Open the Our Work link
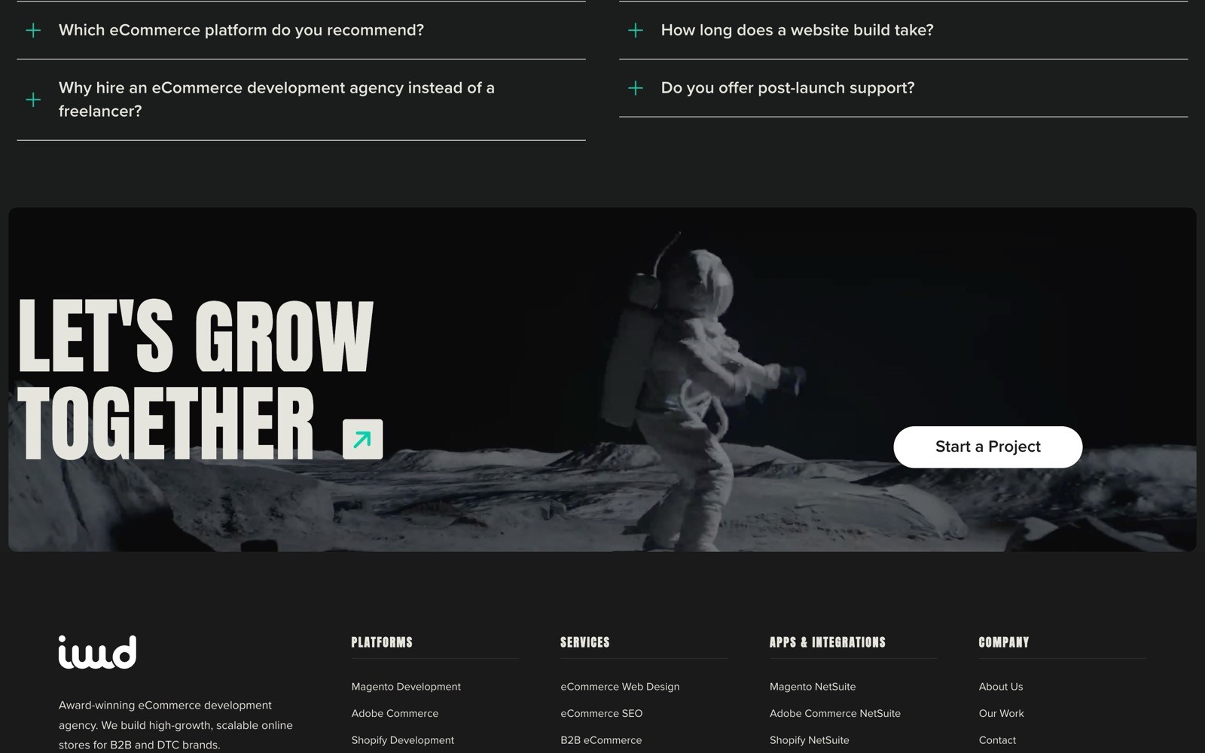This screenshot has height=753, width=1205. tap(1002, 713)
